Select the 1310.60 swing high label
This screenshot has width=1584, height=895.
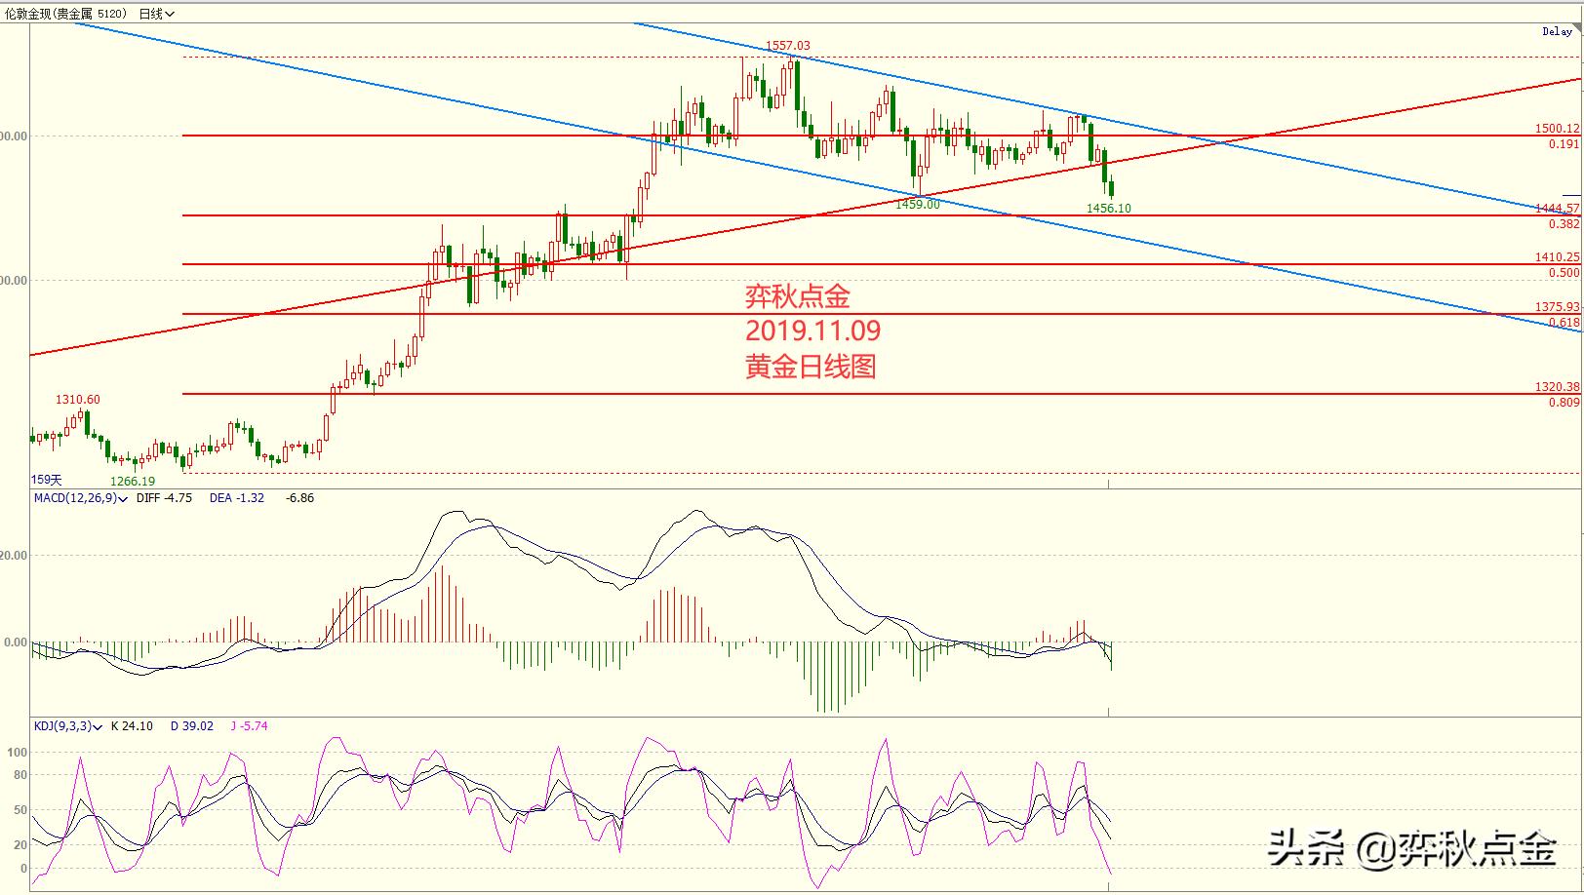(x=77, y=400)
